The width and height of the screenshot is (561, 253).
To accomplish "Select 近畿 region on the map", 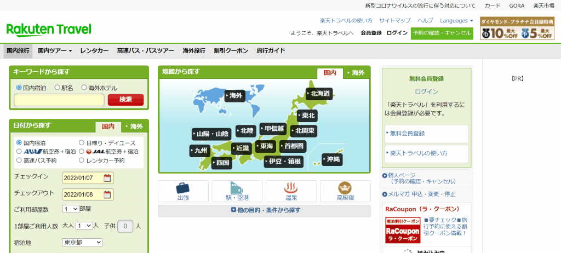I will (x=242, y=148).
